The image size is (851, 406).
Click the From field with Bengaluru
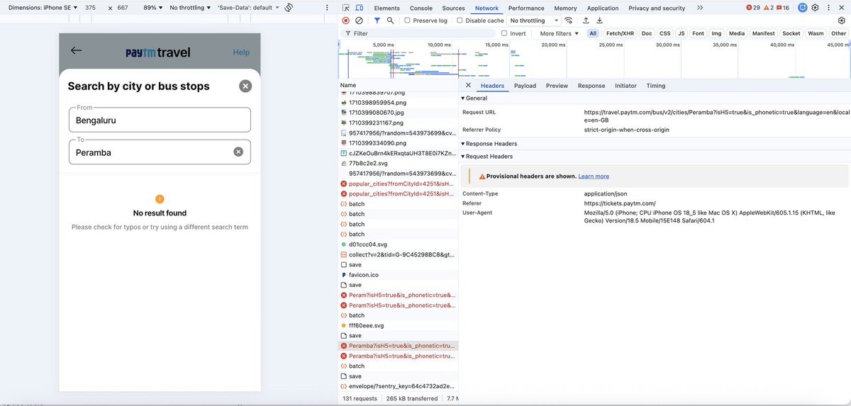point(160,120)
